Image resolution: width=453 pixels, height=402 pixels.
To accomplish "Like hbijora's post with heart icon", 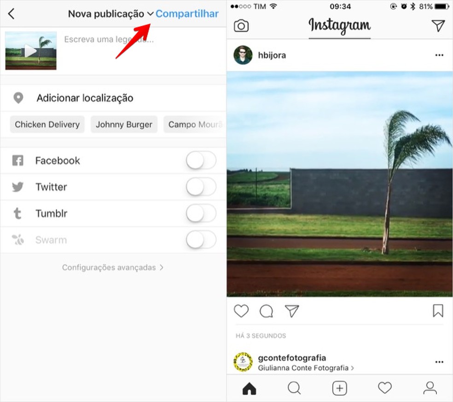I will (x=241, y=311).
